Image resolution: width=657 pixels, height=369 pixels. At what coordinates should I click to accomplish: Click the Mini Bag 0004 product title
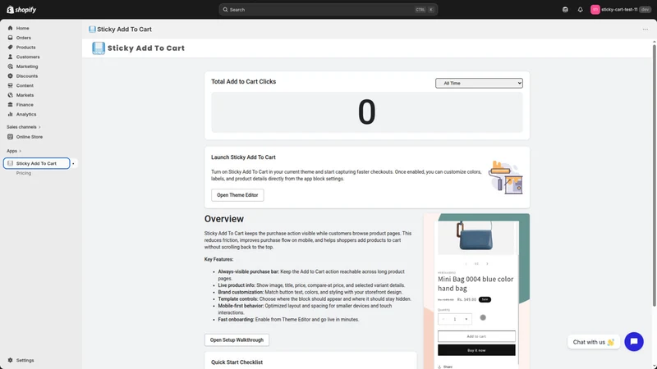pos(476,284)
